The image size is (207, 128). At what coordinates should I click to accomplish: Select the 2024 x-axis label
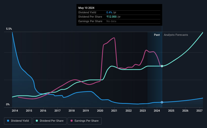pos(157,111)
